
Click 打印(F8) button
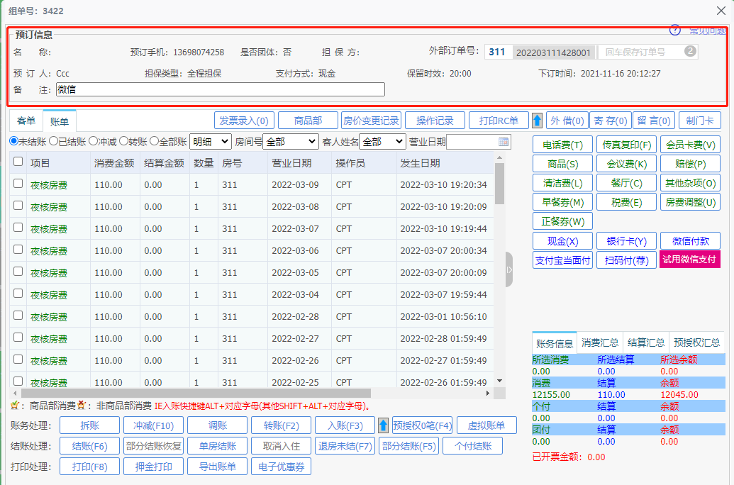90,467
